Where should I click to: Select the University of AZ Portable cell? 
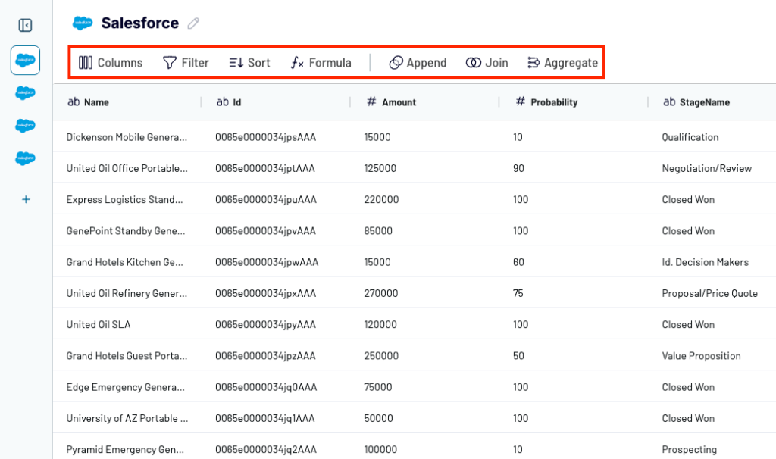(127, 418)
